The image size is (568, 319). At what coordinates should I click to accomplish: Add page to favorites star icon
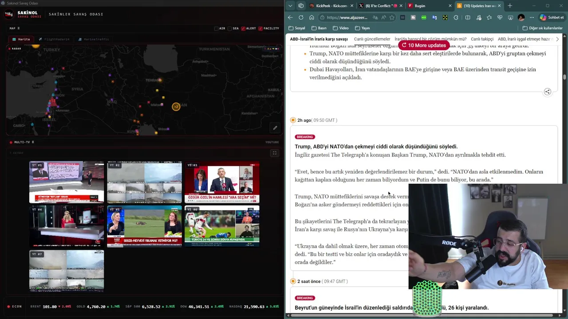tap(392, 18)
